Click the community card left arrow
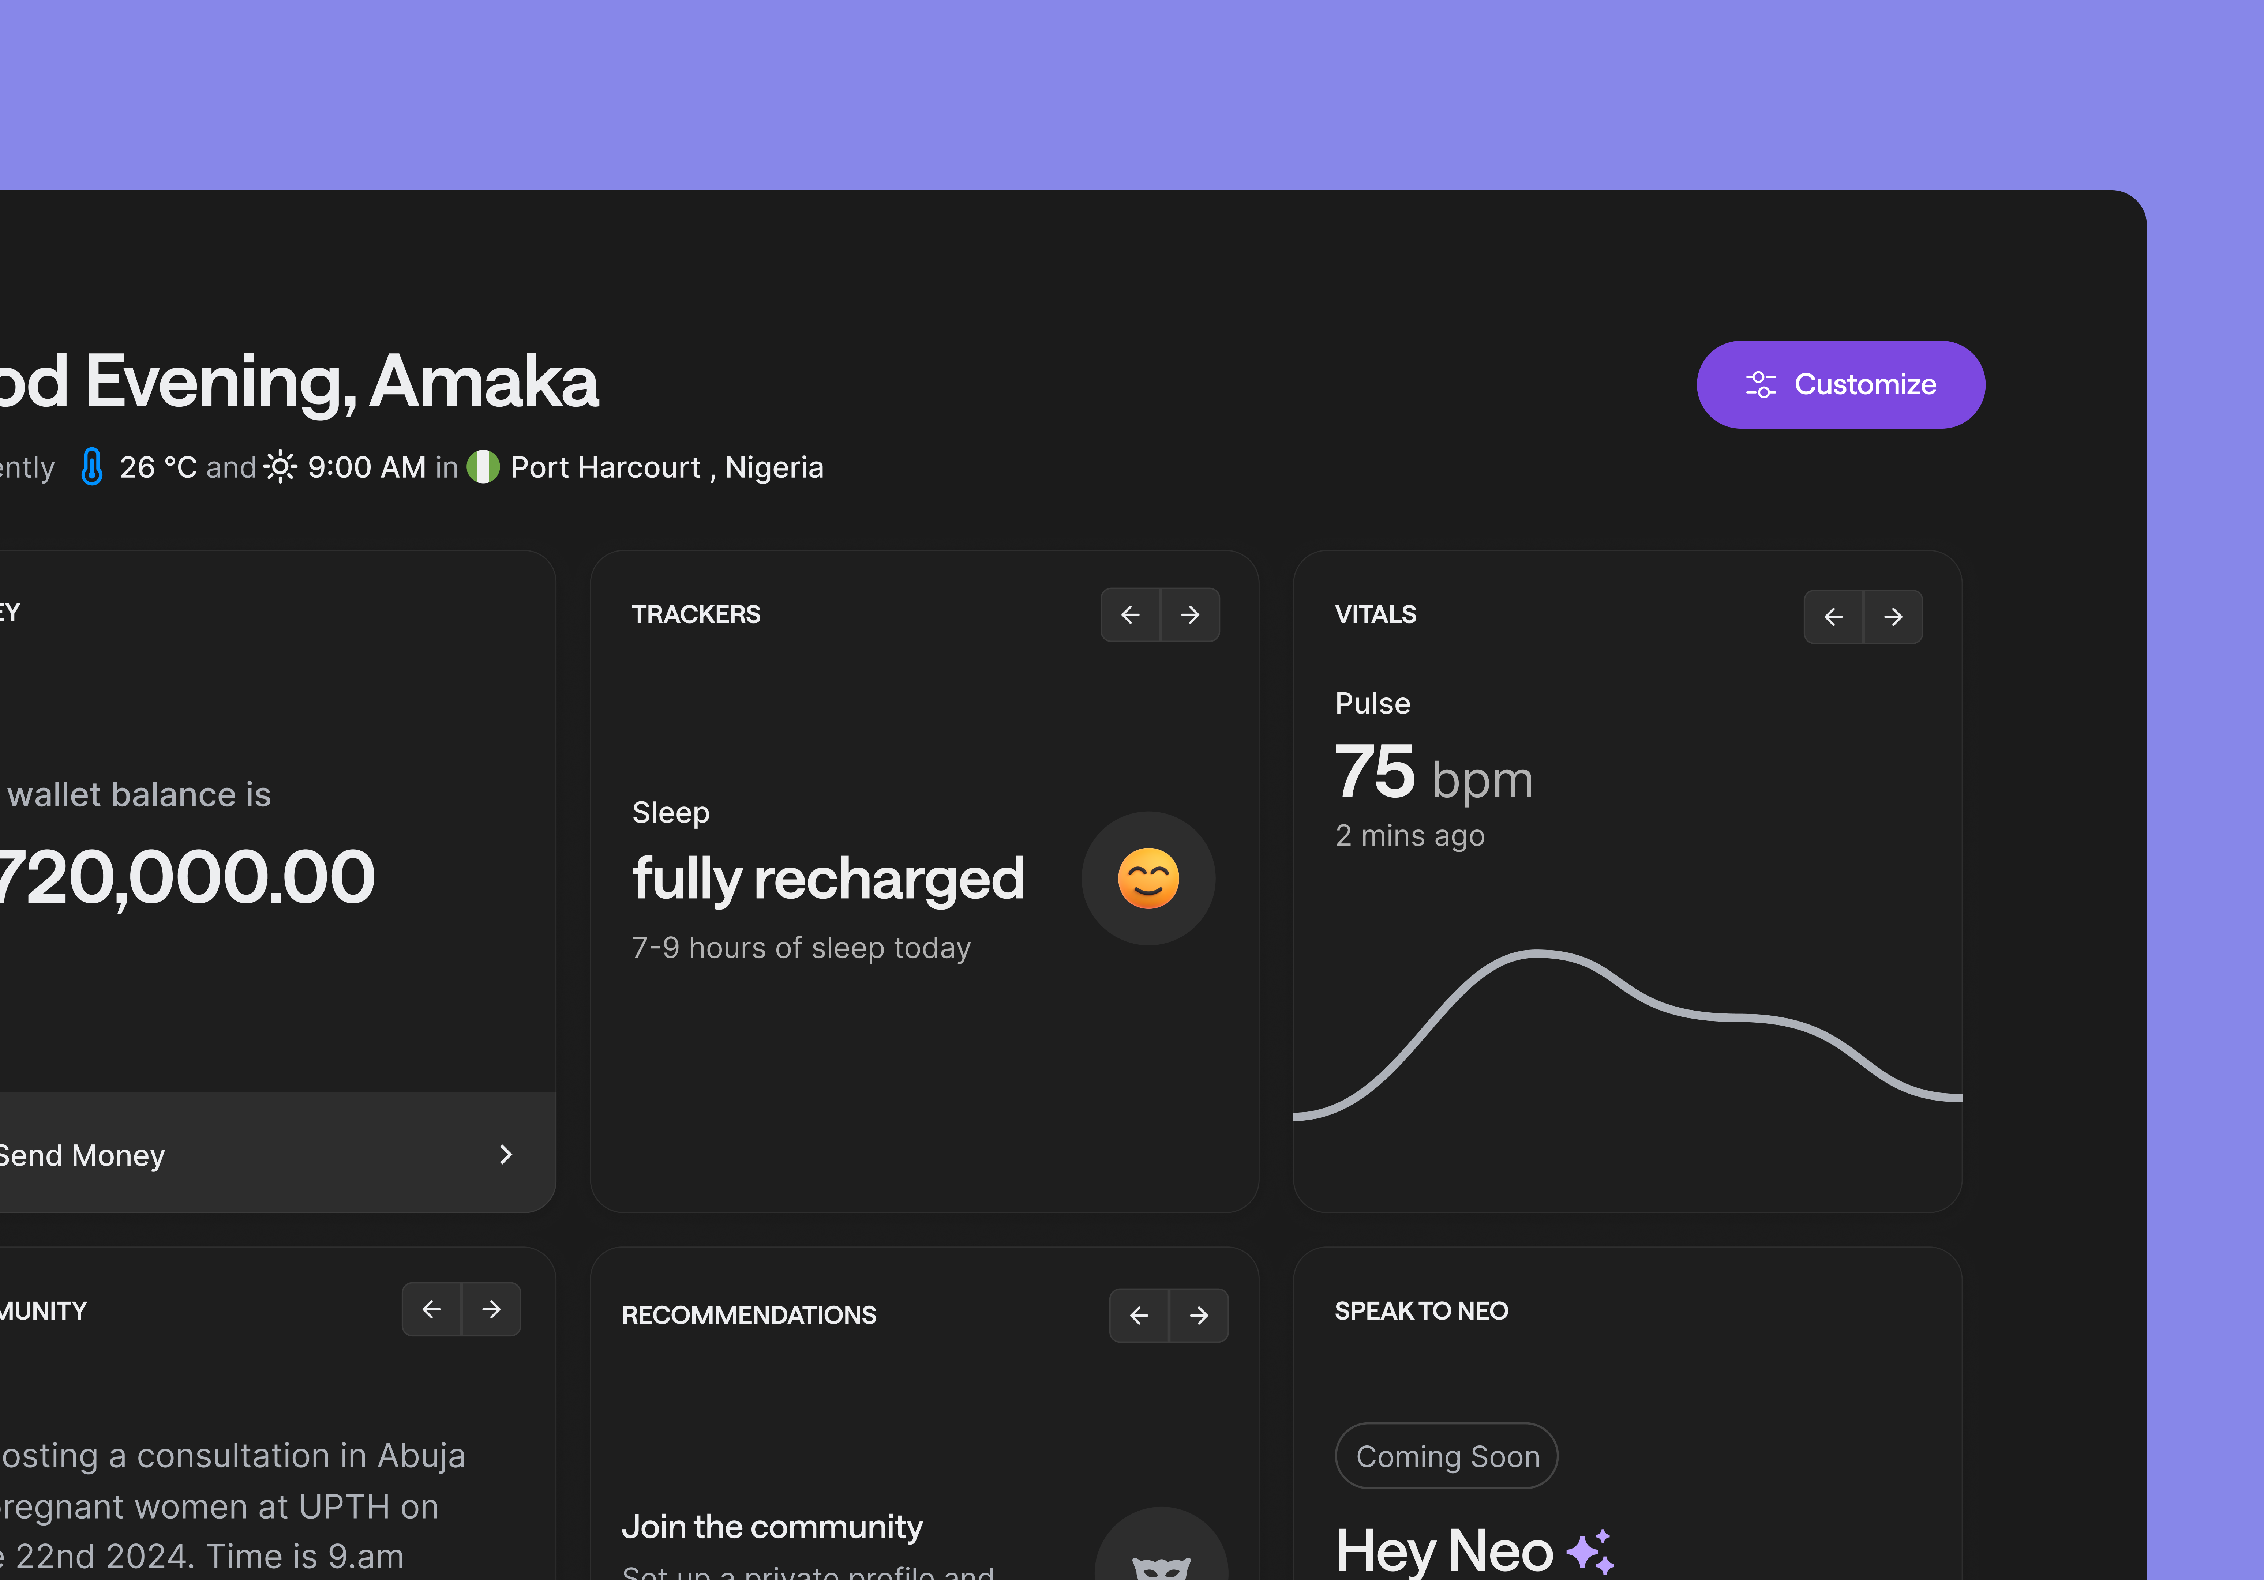 point(431,1309)
